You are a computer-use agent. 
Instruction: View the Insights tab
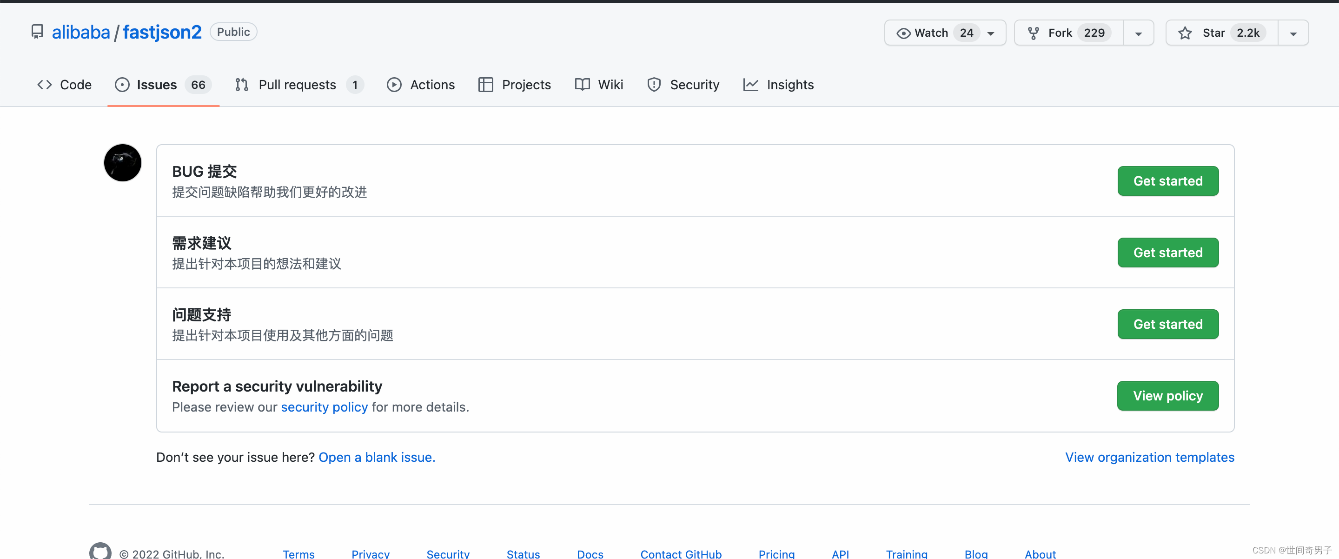778,85
